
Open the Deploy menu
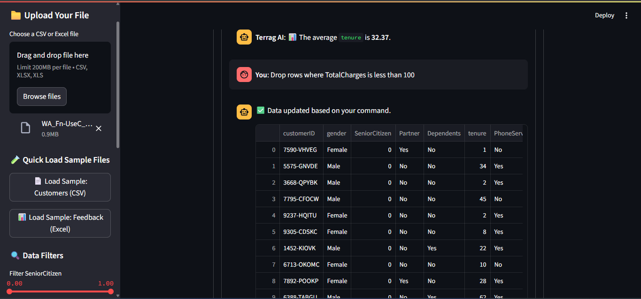604,15
